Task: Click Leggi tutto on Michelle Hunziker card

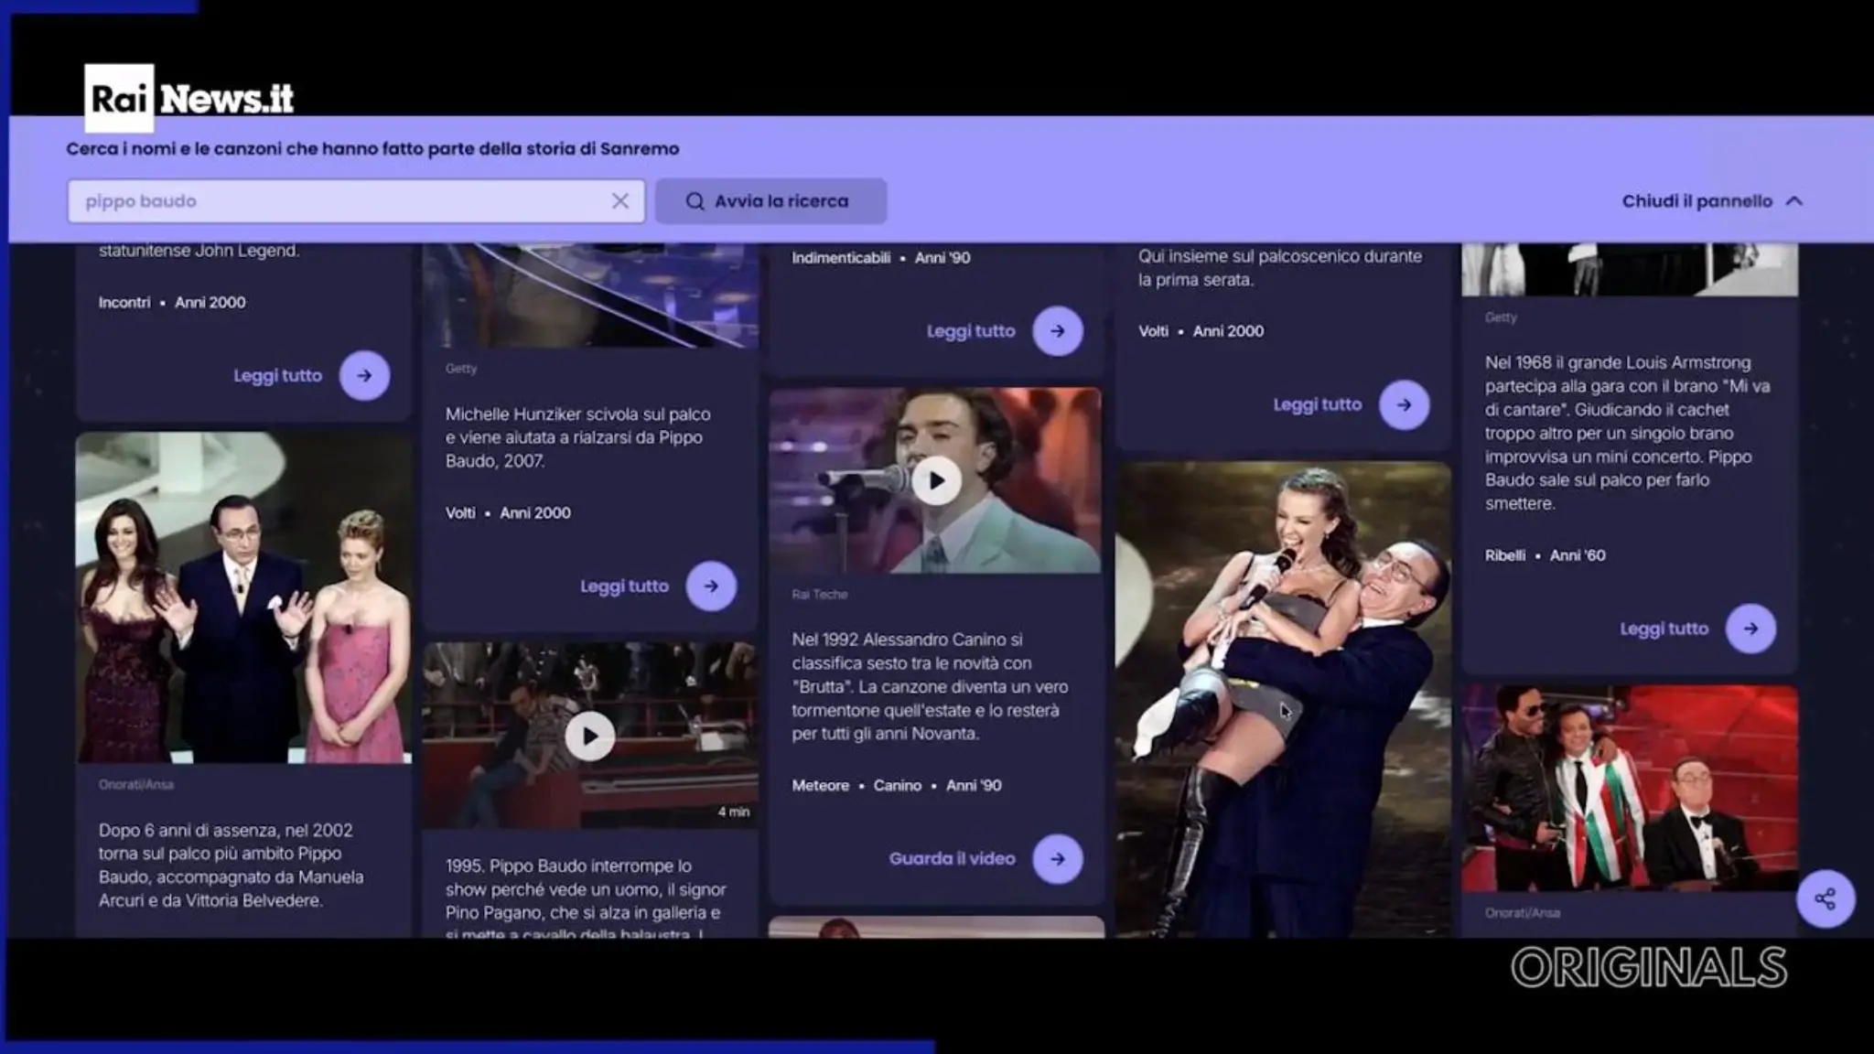Action: 624,586
